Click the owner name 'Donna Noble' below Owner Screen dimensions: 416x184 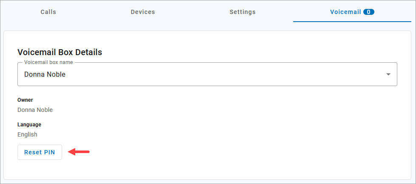35,110
